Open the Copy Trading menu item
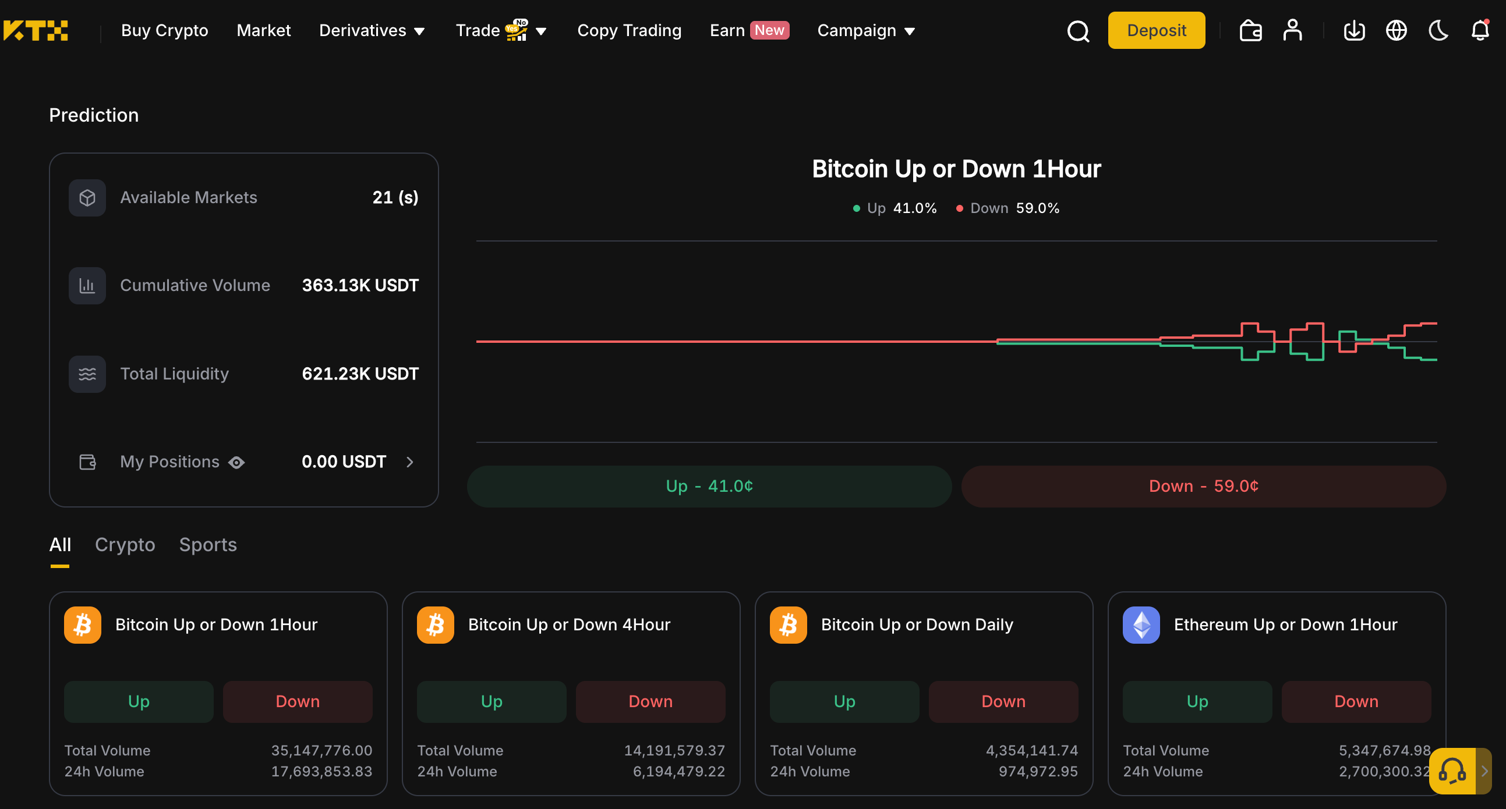 pyautogui.click(x=629, y=30)
